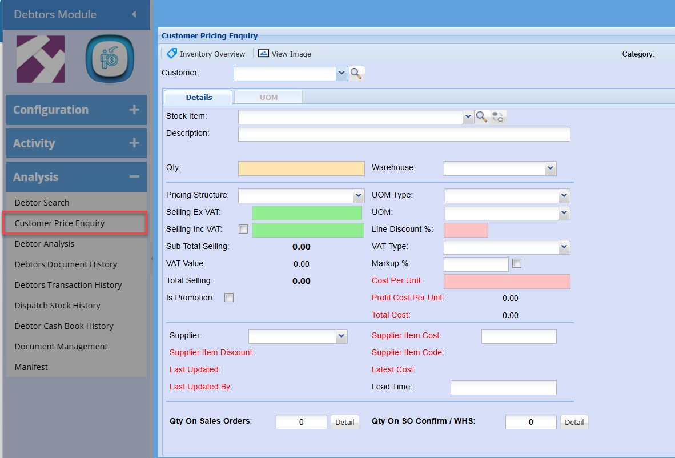Image resolution: width=675 pixels, height=458 pixels.
Task: Collapse sidebar using Debtors Module arrow
Action: coord(134,14)
